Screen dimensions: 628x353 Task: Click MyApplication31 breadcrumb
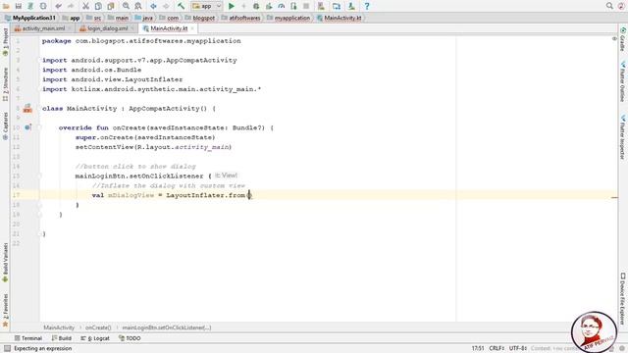pos(30,18)
